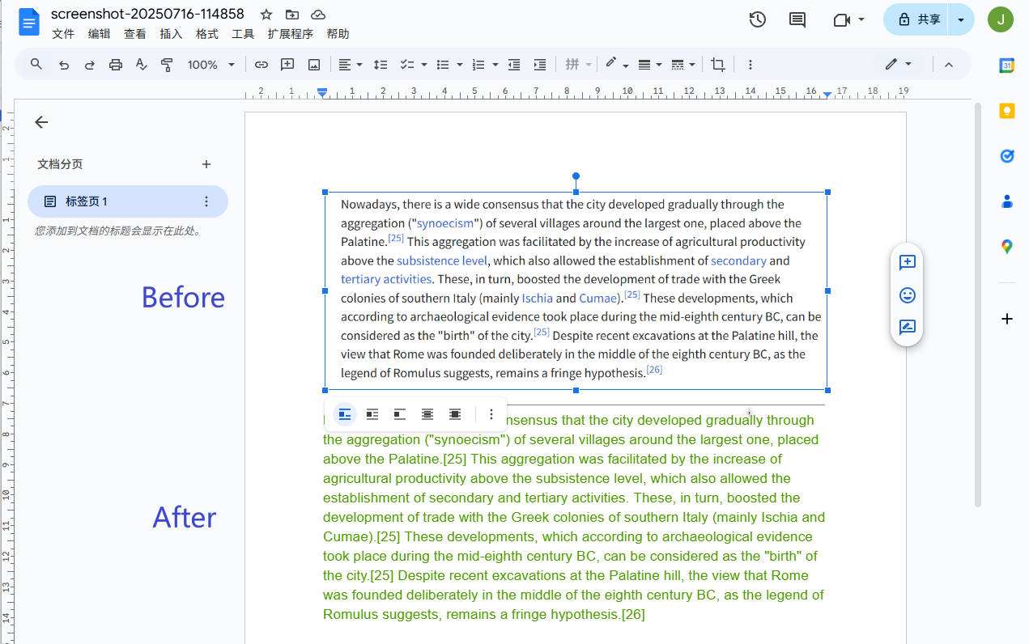
Task: Expand the numbered list menu arrow
Action: click(495, 65)
